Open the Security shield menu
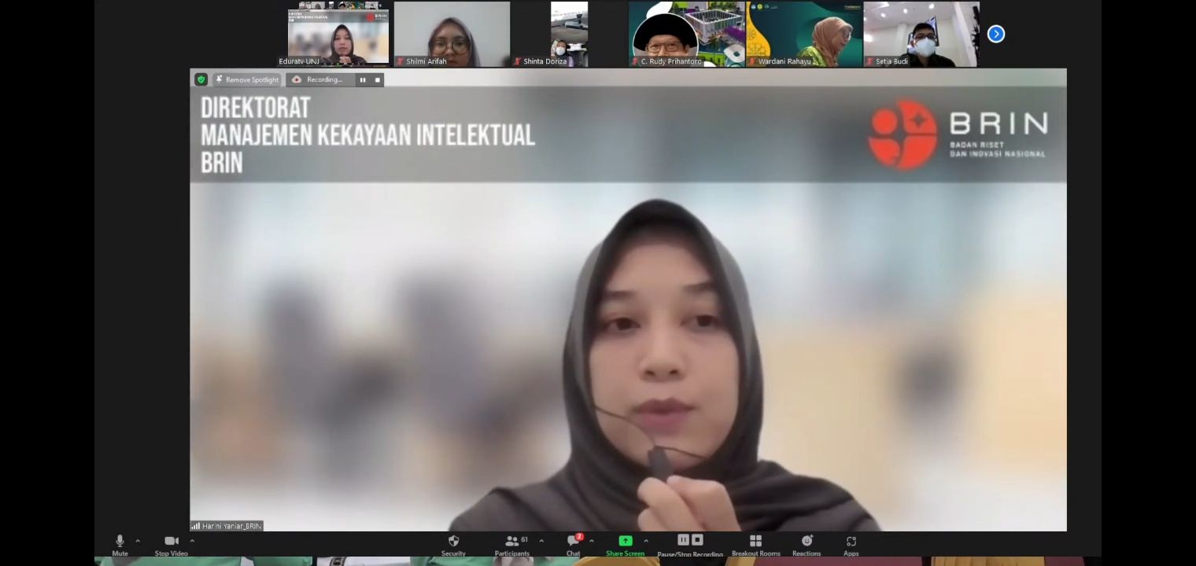The width and height of the screenshot is (1196, 566). [x=453, y=542]
